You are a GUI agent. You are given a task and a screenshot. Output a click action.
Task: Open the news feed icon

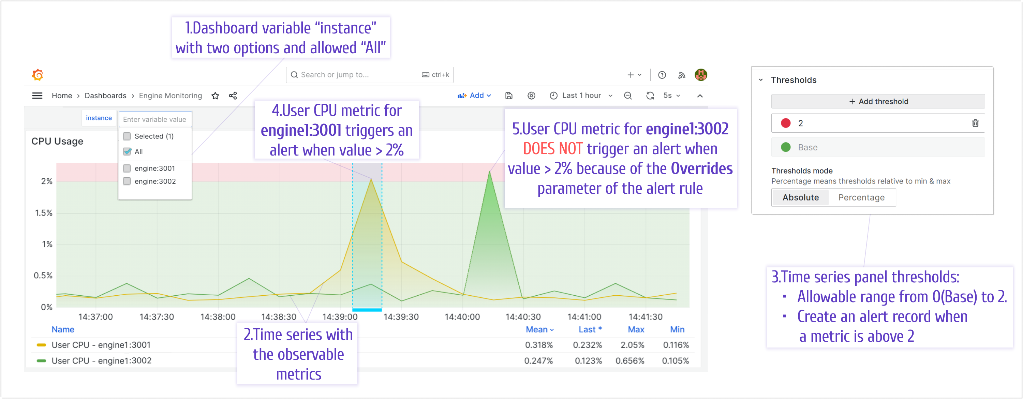point(682,75)
